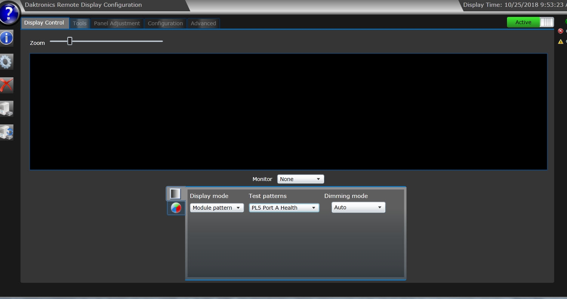Expand the Dimming mode dropdown
The width and height of the screenshot is (567, 299).
358,207
